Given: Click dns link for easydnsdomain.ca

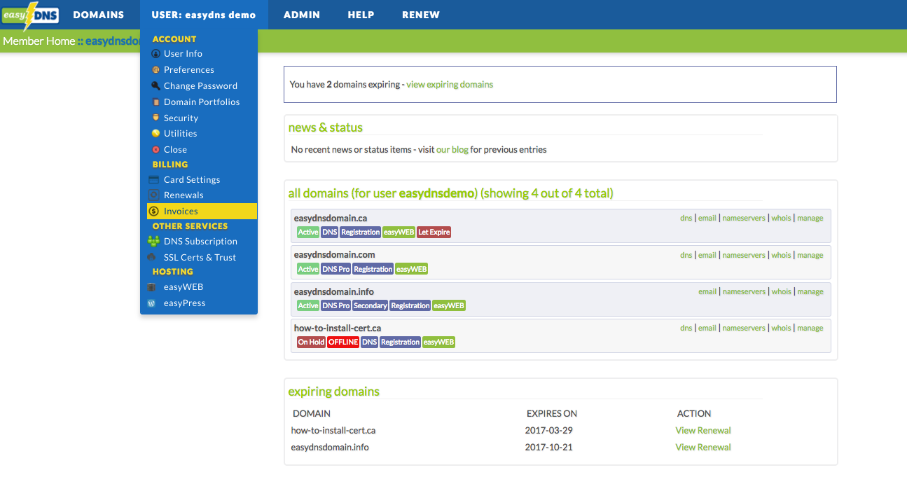Looking at the screenshot, I should point(686,219).
